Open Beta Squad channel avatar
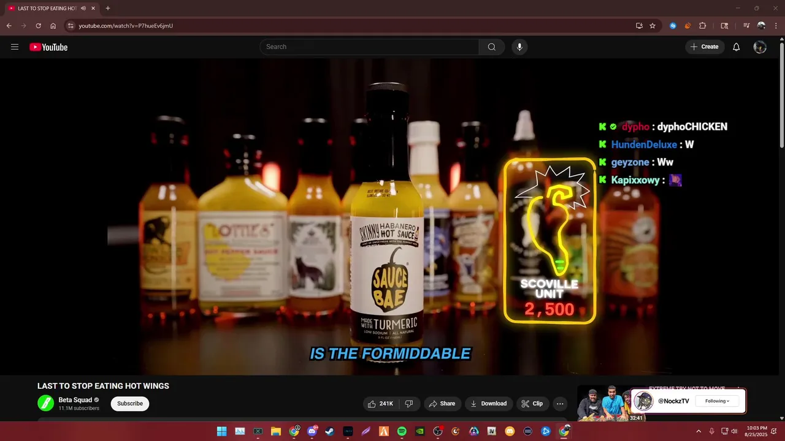 pyautogui.click(x=45, y=403)
